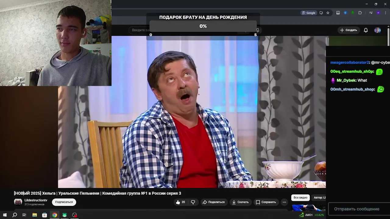The image size is (390, 219).
Task: Click the first extension icon beside the bookmark star
Action: click(338, 13)
